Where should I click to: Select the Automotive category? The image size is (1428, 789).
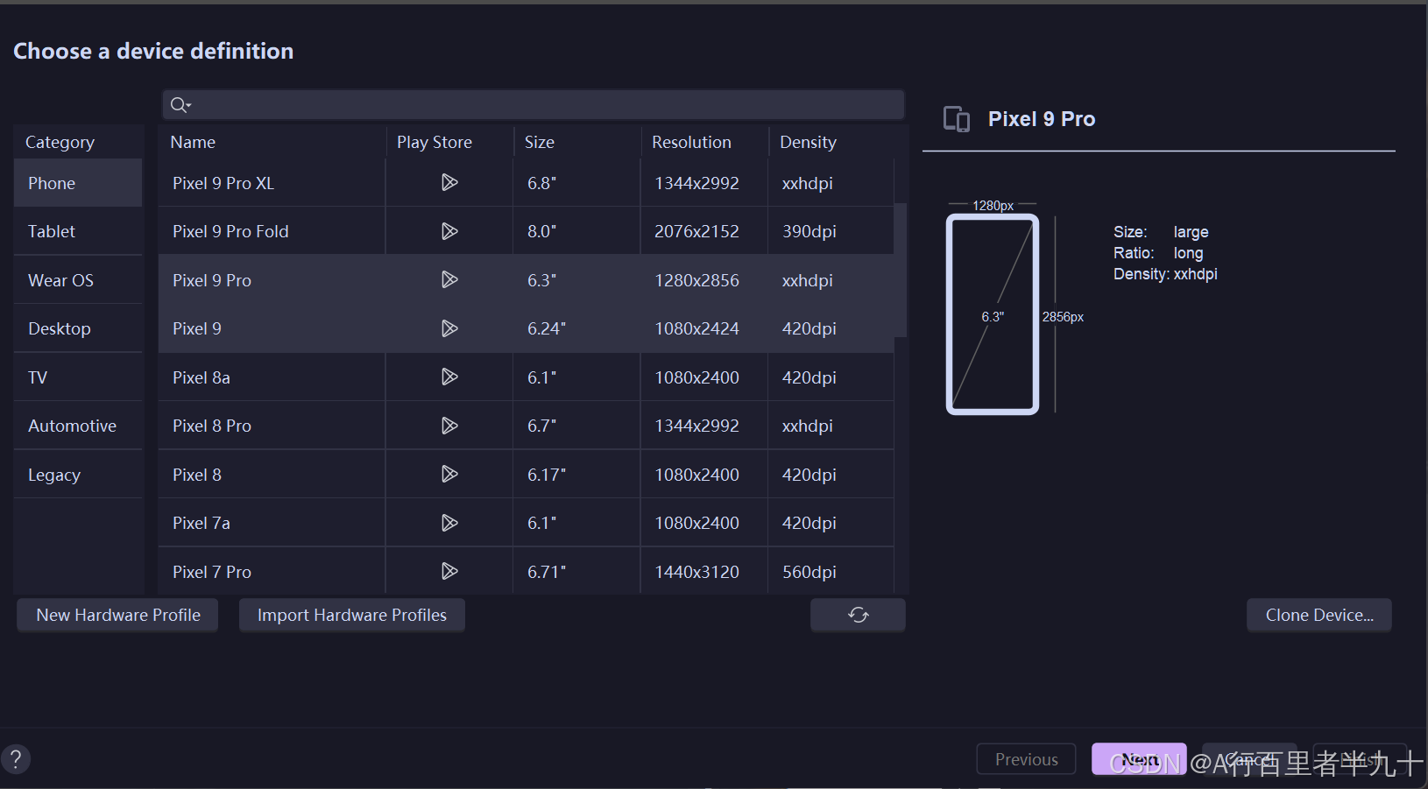[78, 426]
